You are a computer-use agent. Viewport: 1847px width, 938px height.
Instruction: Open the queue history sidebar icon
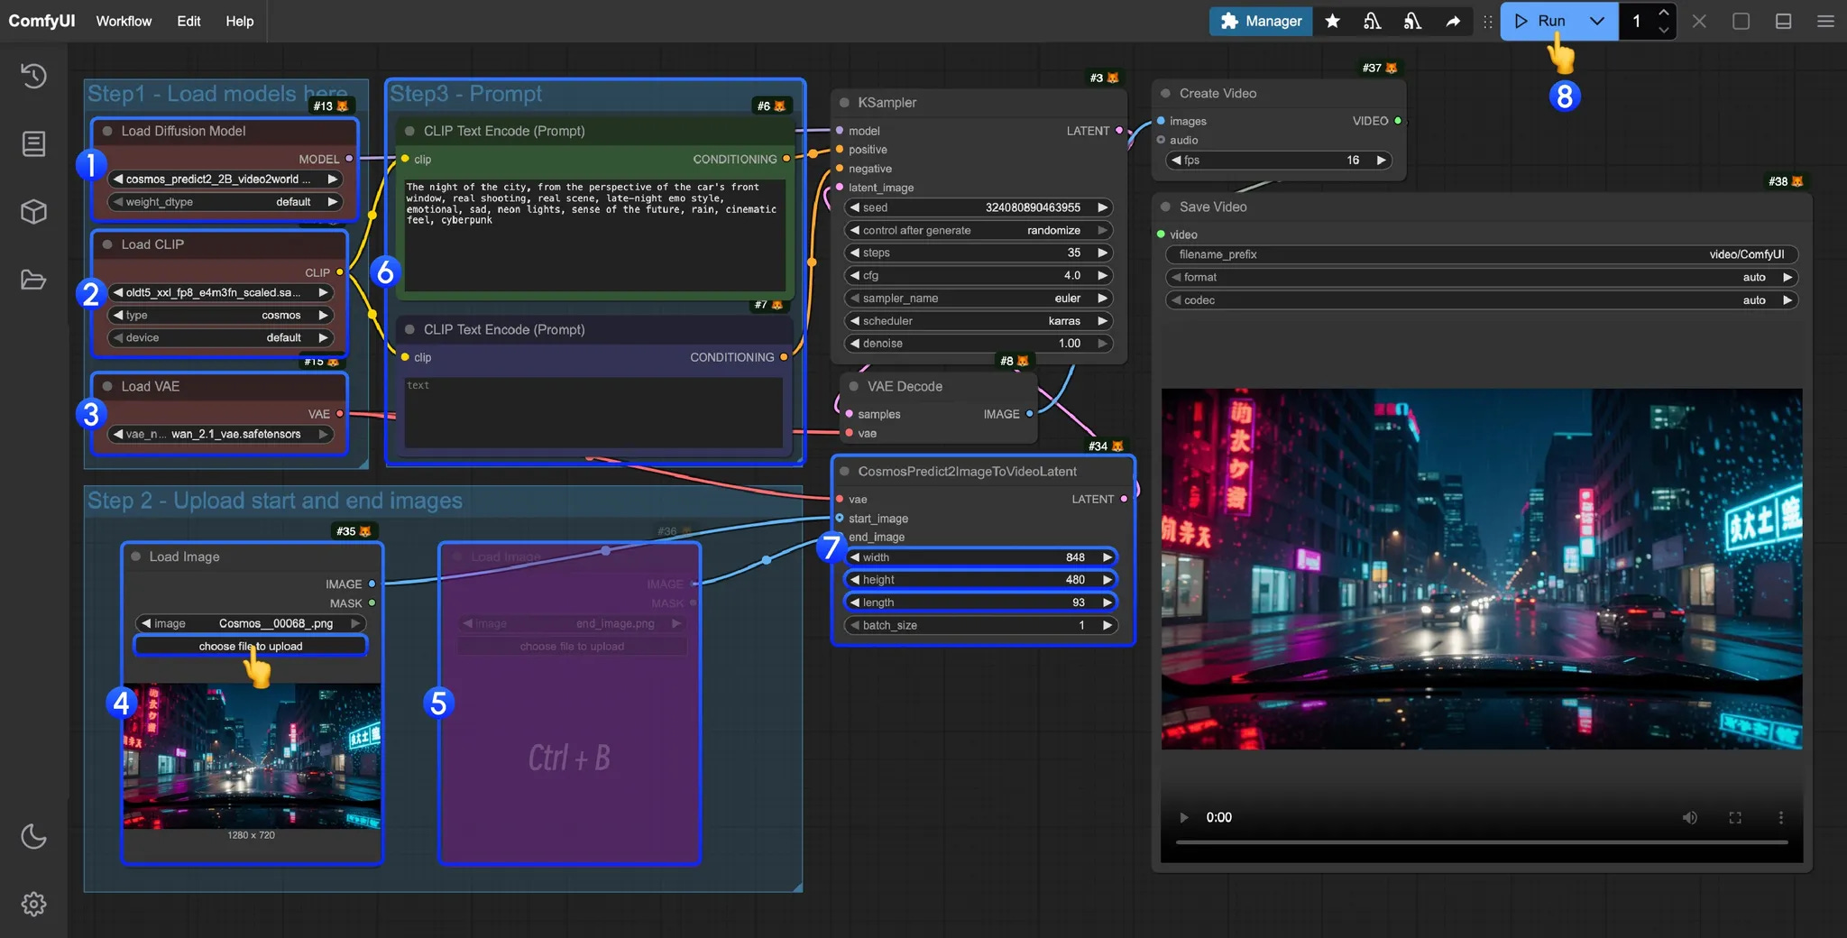click(33, 76)
